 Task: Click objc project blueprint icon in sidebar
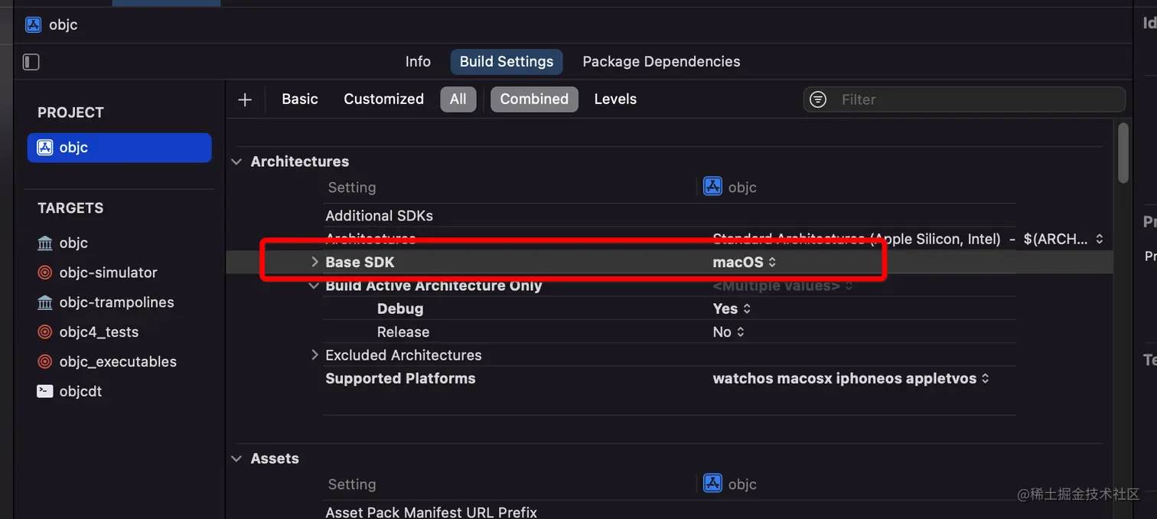[45, 148]
